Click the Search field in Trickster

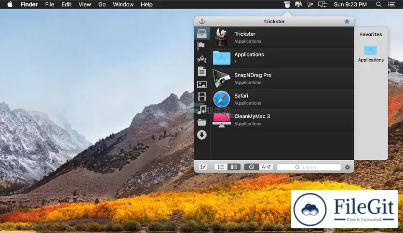click(x=309, y=167)
